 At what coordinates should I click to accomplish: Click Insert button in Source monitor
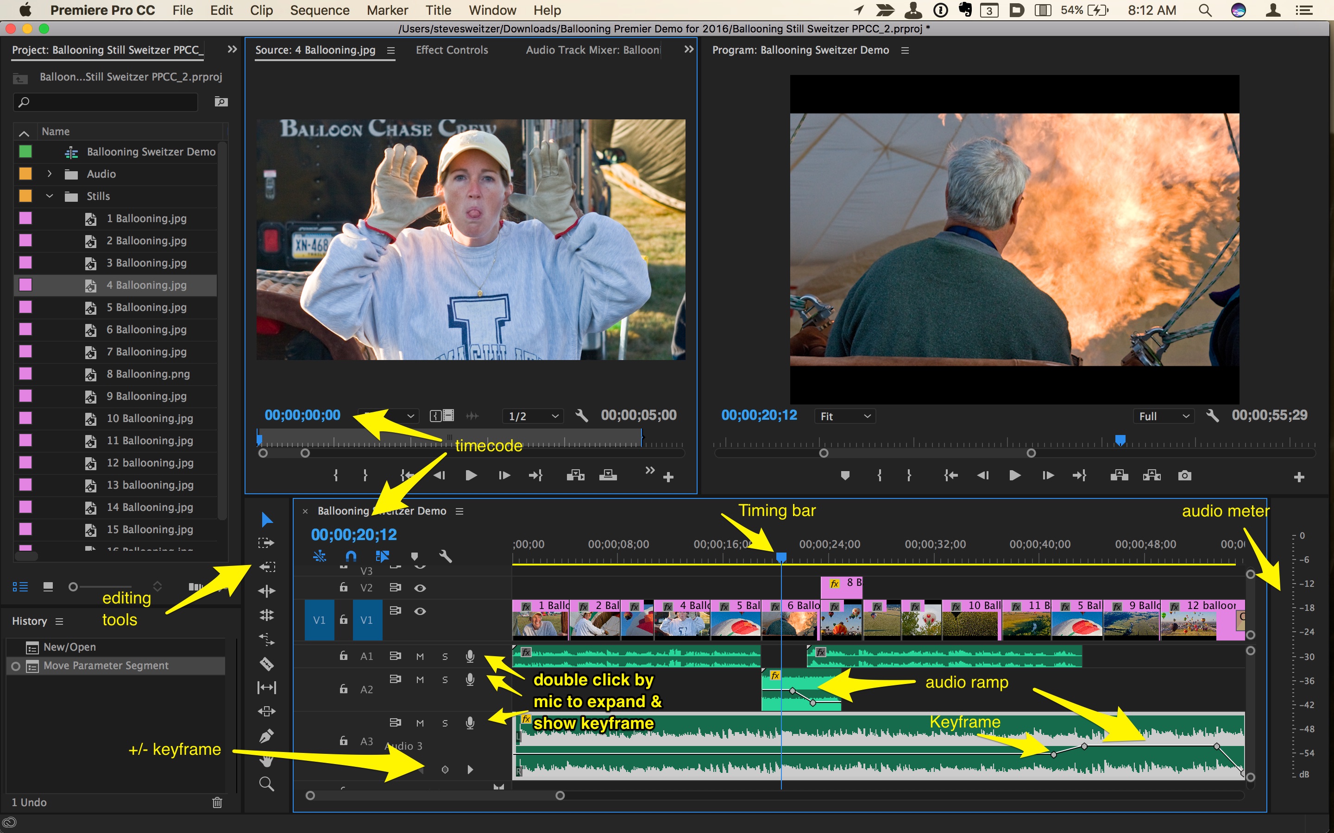[575, 475]
